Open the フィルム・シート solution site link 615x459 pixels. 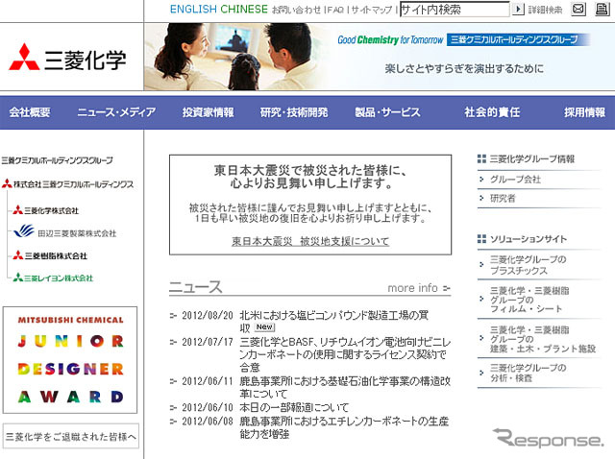pyautogui.click(x=529, y=300)
